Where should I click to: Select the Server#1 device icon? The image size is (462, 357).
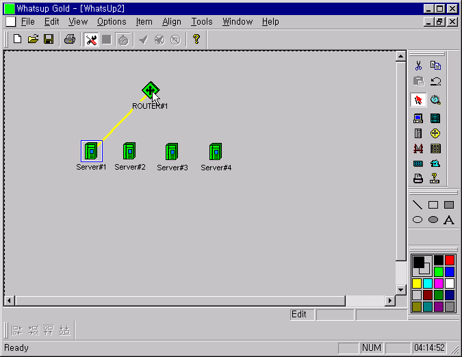(91, 151)
